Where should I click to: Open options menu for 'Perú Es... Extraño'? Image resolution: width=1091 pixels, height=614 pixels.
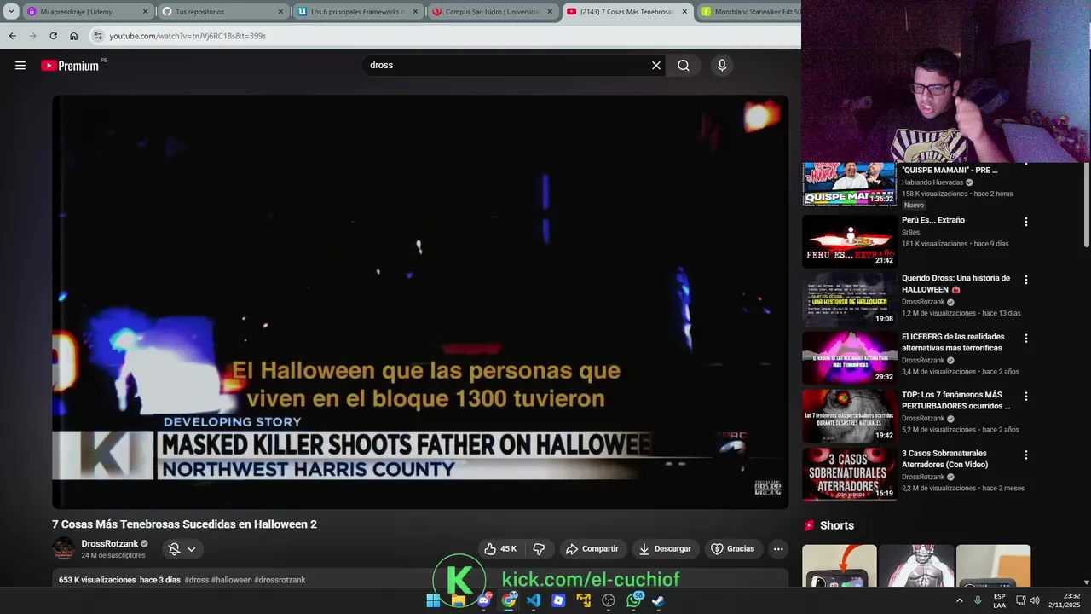[x=1025, y=222]
